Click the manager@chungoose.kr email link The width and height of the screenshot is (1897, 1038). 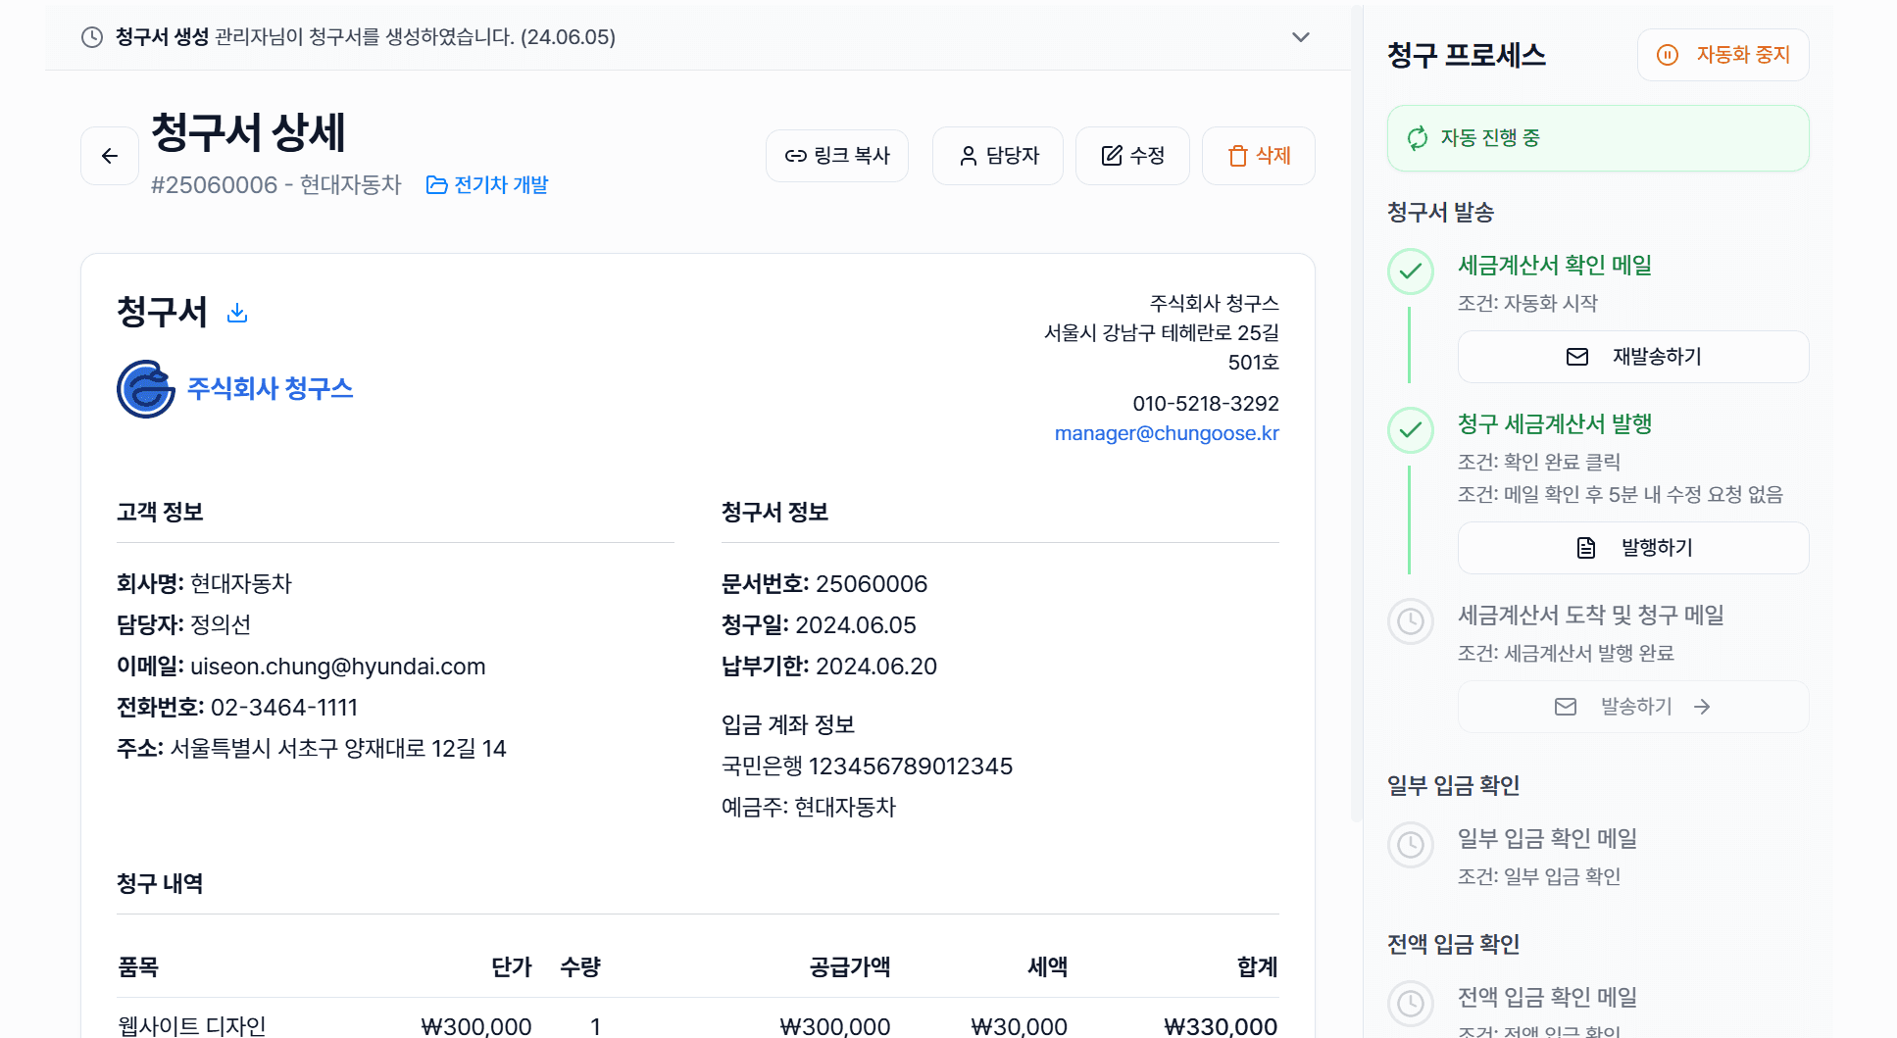(x=1167, y=433)
